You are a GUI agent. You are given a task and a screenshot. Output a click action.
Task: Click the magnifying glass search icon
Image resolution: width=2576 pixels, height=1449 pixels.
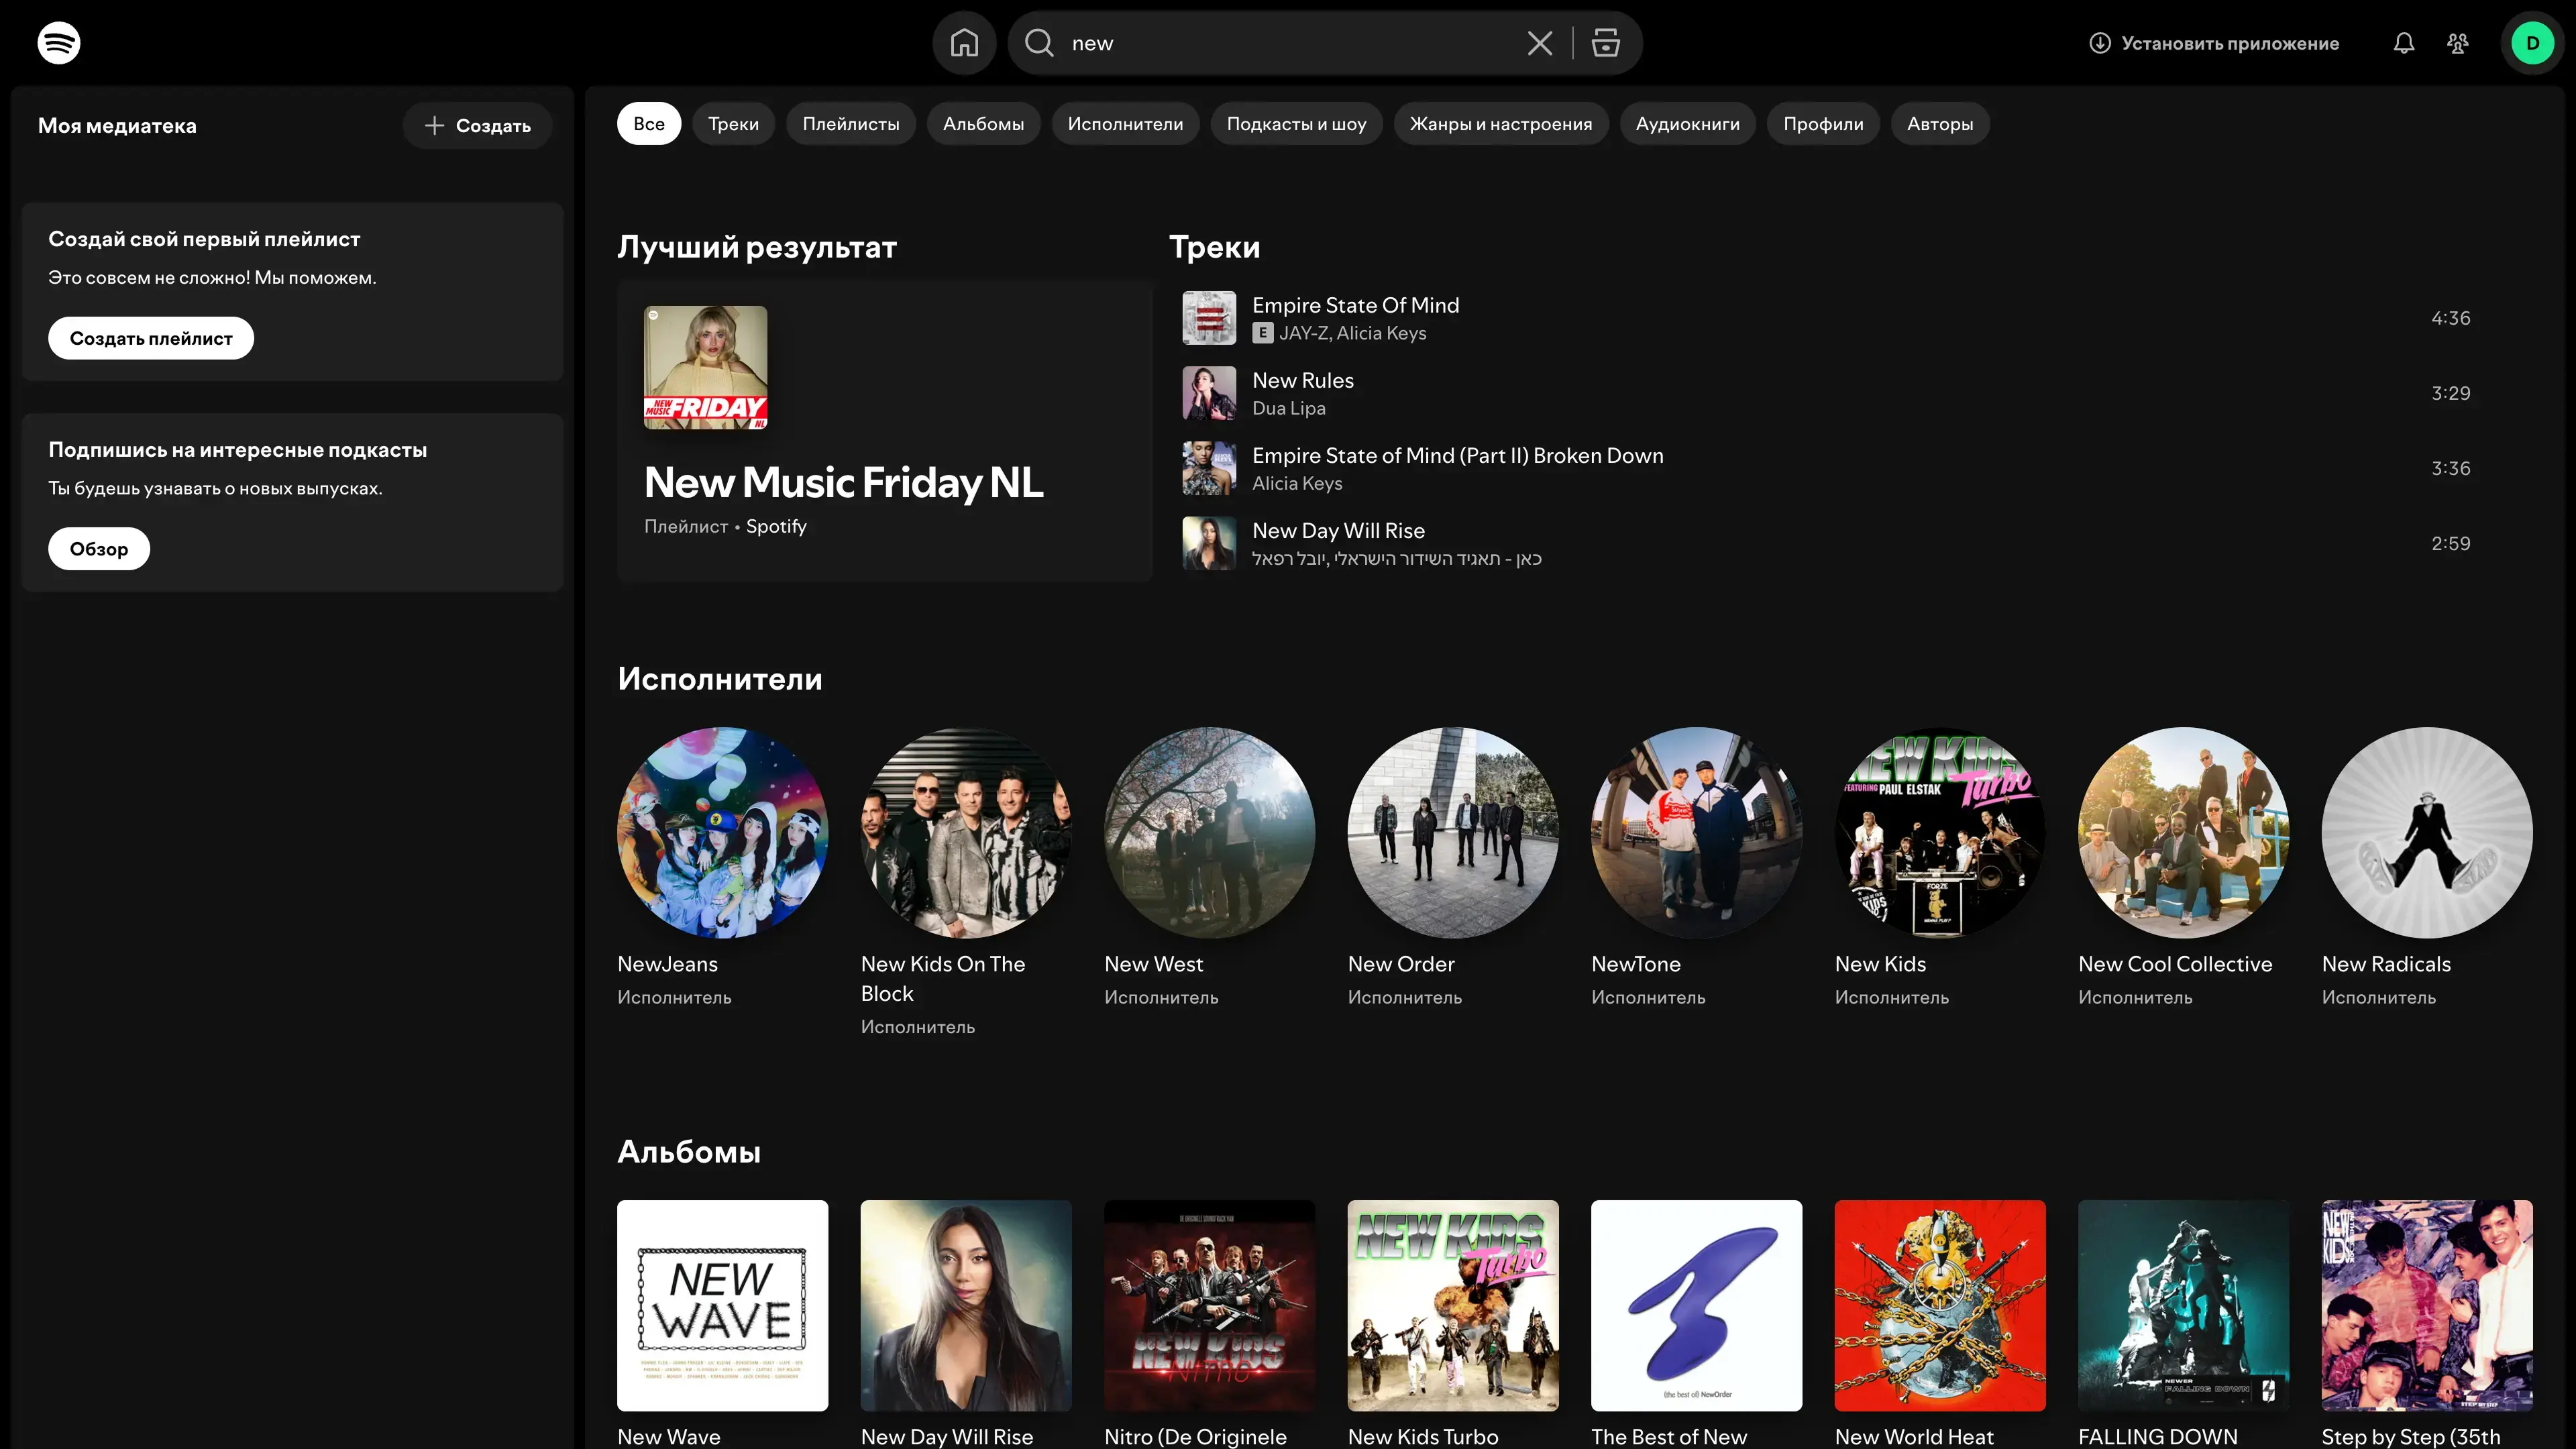point(1039,43)
